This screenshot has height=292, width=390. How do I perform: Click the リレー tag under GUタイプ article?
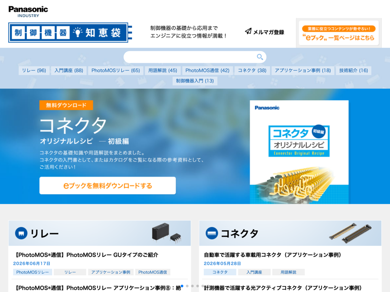click(70, 272)
